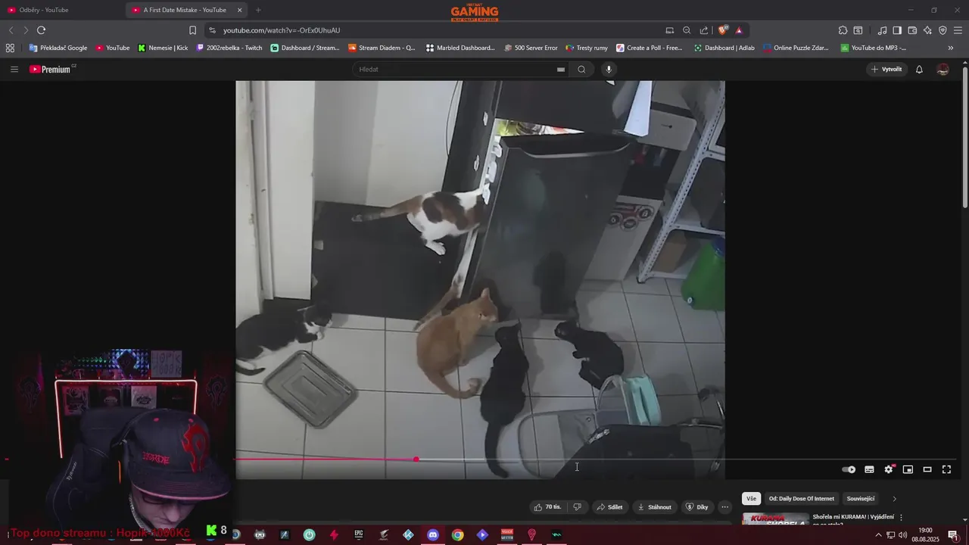Open a new browser tab
The image size is (969, 545).
click(258, 10)
